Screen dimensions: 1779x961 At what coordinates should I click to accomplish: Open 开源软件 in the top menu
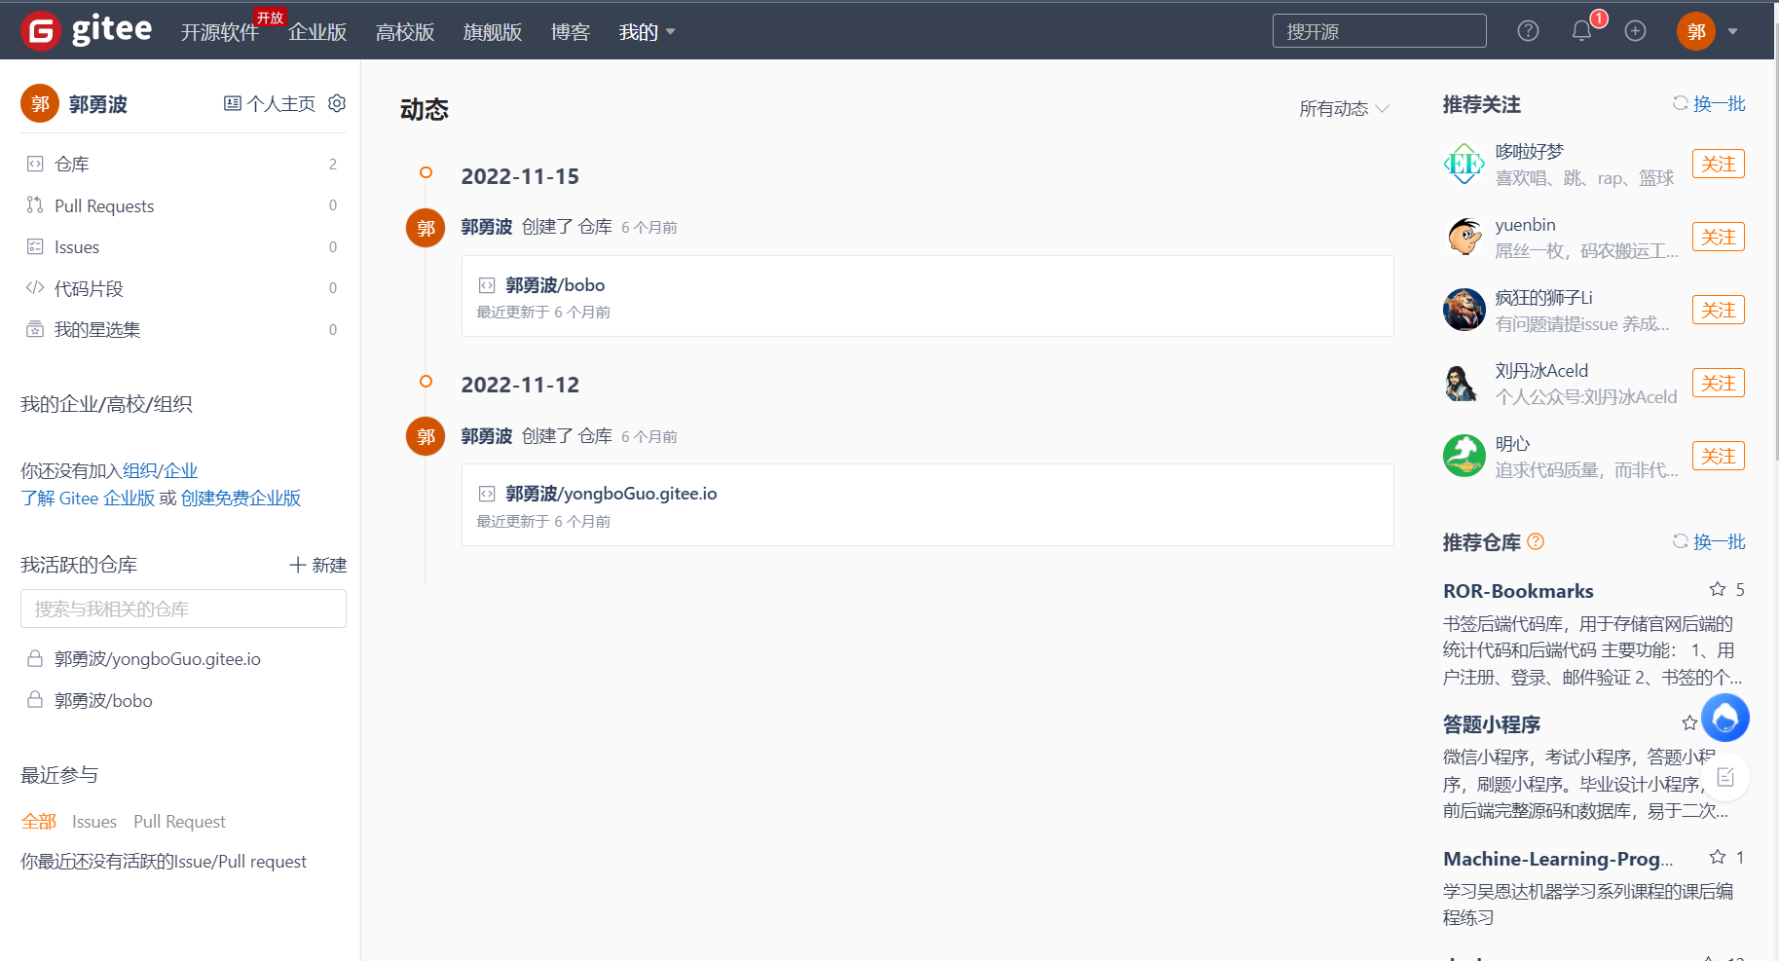220,32
